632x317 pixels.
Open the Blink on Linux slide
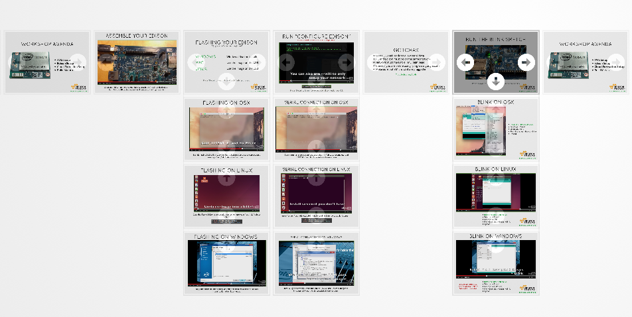coord(496,196)
